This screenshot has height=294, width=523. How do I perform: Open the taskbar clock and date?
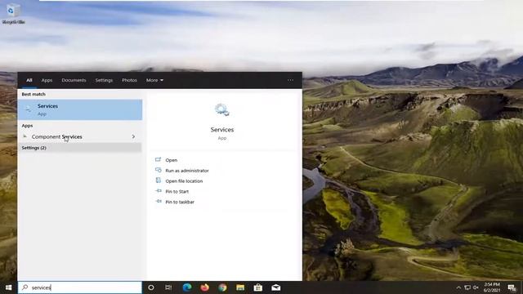pyautogui.click(x=492, y=287)
